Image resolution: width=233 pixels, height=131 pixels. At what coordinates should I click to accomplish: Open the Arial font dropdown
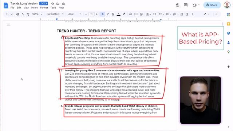(x=75, y=14)
